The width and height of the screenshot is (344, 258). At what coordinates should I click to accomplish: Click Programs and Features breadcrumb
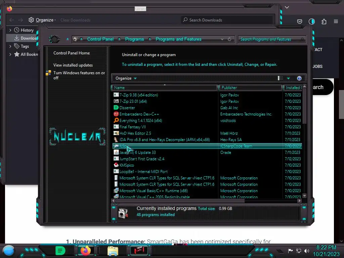[x=178, y=39]
